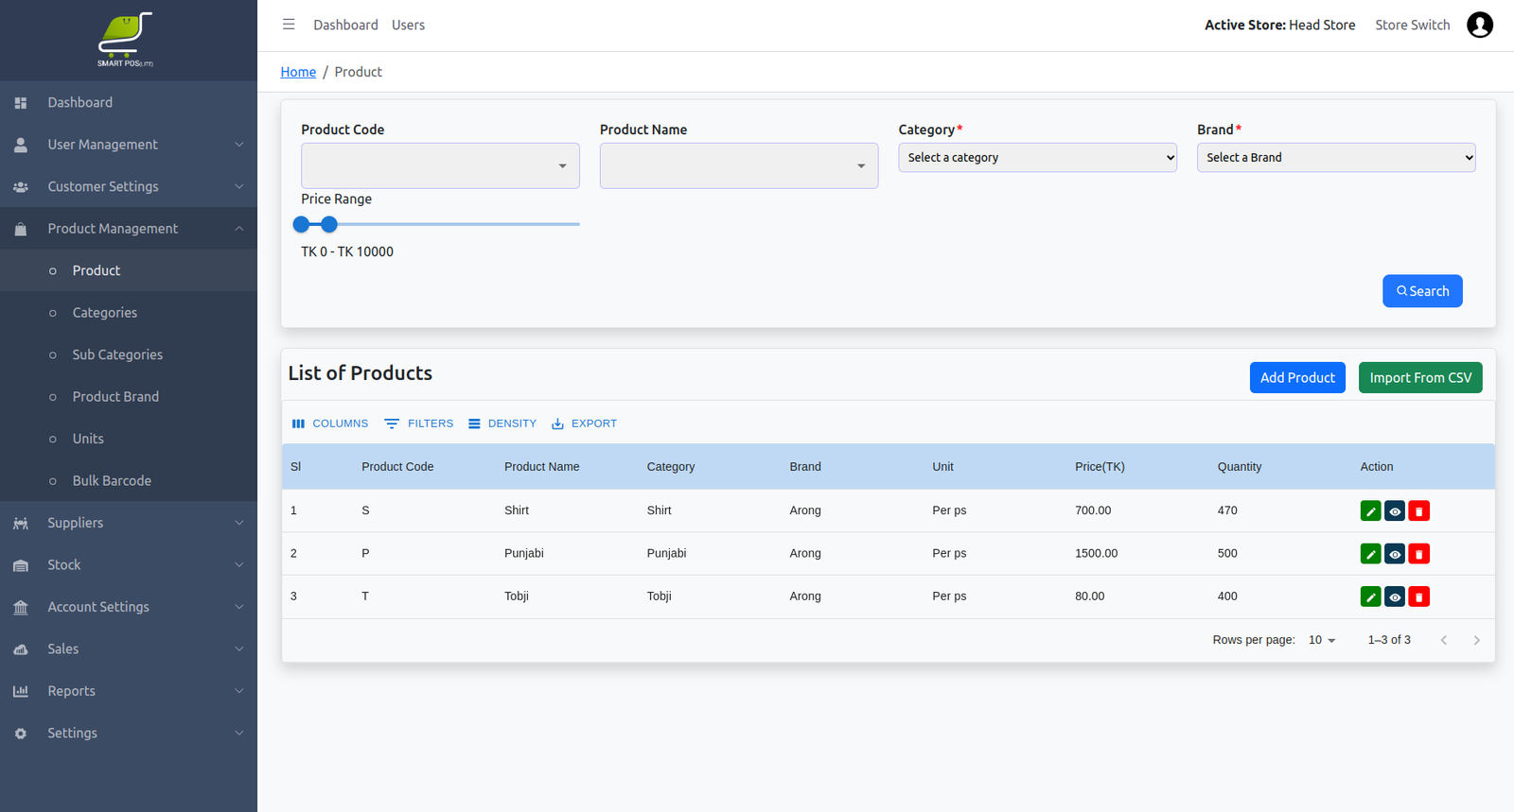The width and height of the screenshot is (1514, 812).
Task: Change rows per page dropdown
Action: point(1322,640)
